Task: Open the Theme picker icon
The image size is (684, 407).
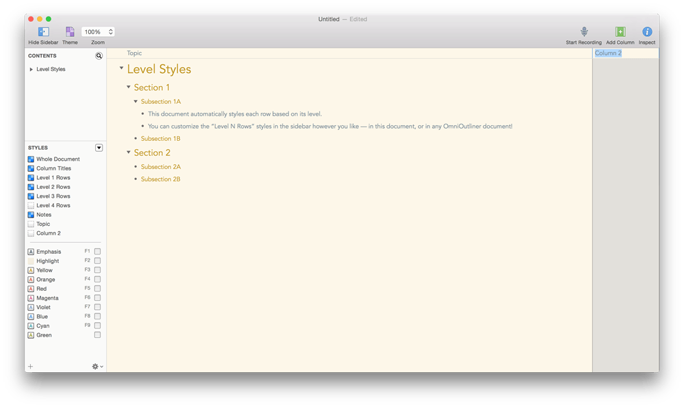Action: (x=70, y=31)
